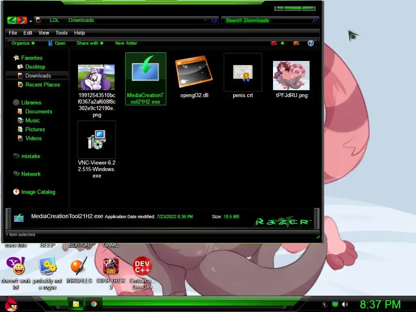Image resolution: width=416 pixels, height=312 pixels.
Task: Select the 'mistake' computer entry in sidebar
Action: (x=30, y=156)
